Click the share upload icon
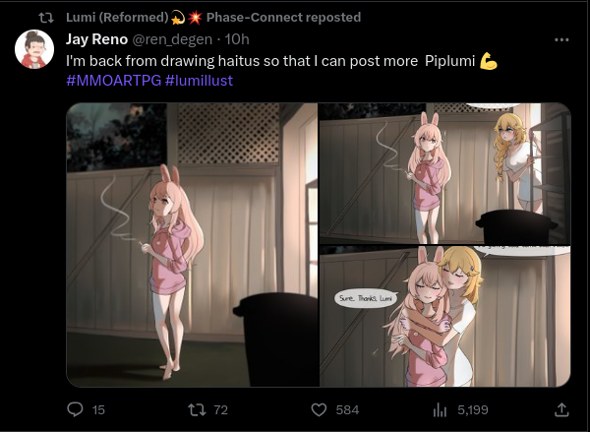The image size is (590, 432). [561, 409]
